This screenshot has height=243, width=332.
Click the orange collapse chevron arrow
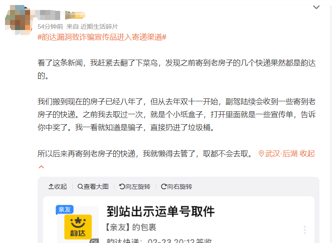(x=41, y=167)
